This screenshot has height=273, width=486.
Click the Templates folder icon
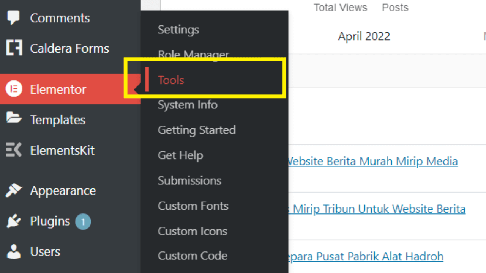[x=14, y=119]
